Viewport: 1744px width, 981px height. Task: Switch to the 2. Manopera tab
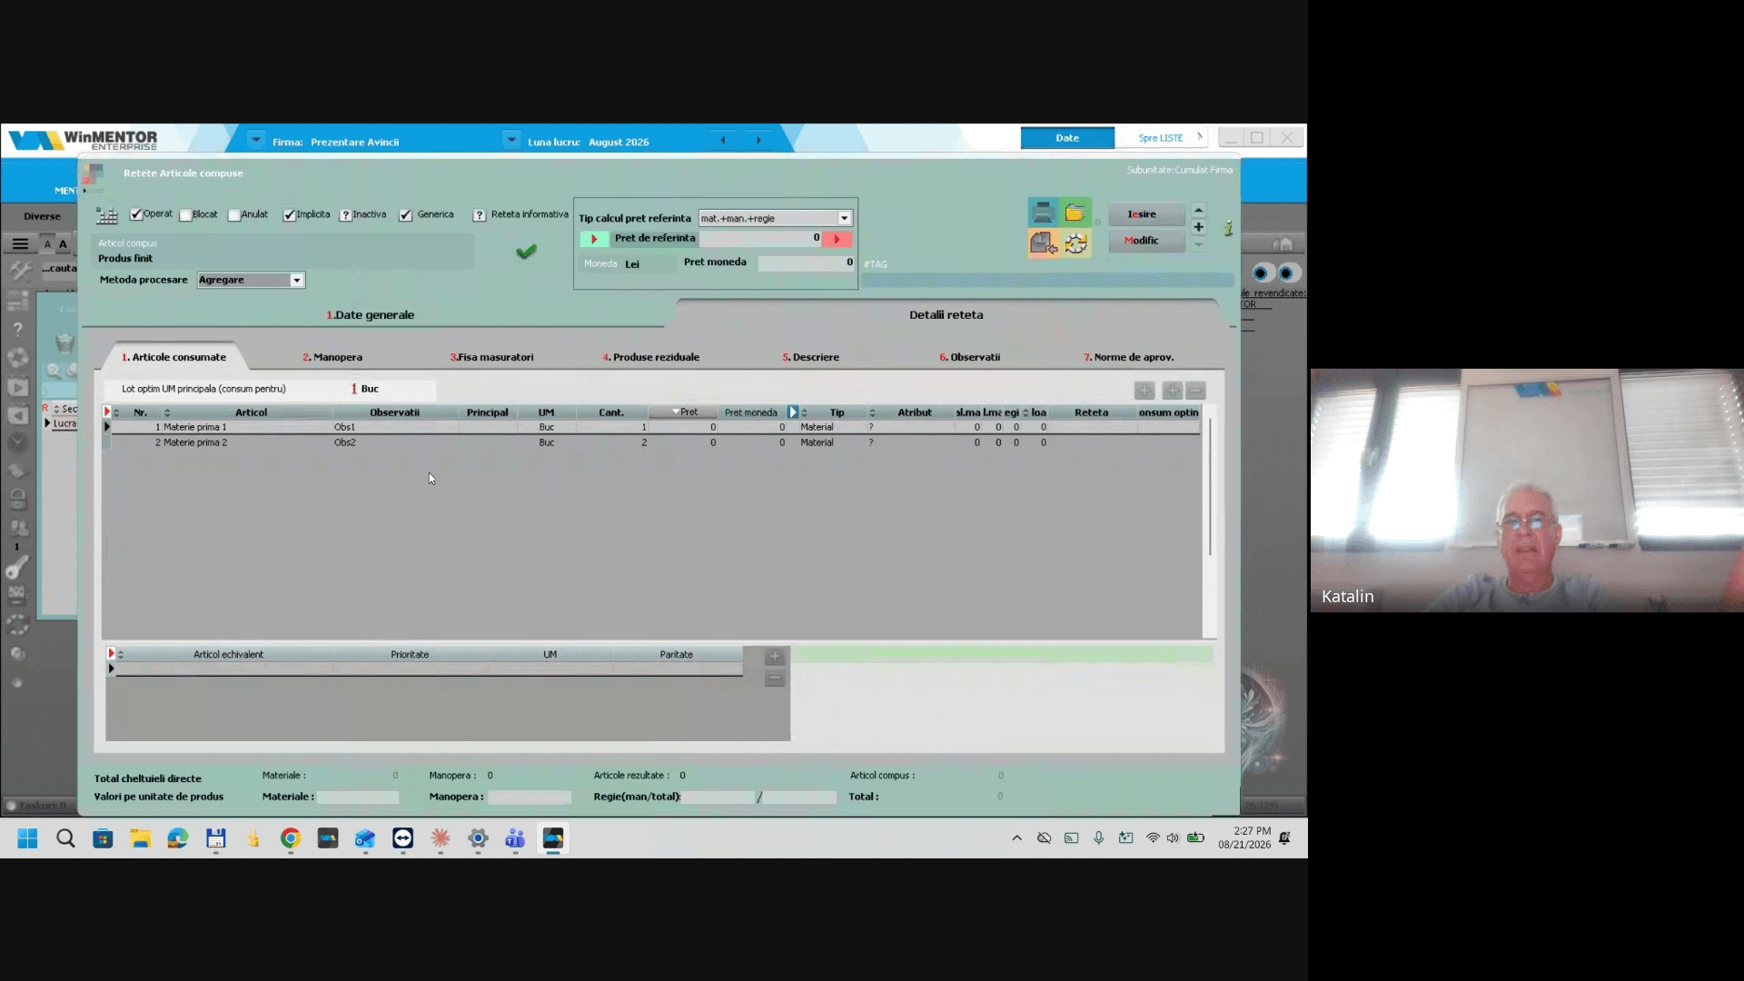[332, 357]
